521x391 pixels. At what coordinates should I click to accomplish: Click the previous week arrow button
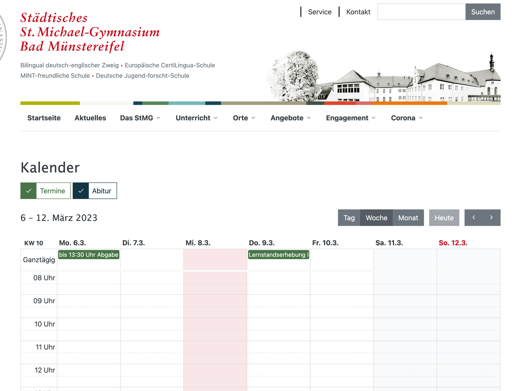(474, 218)
